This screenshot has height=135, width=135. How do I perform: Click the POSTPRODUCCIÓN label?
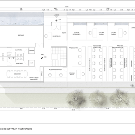click(55, 70)
